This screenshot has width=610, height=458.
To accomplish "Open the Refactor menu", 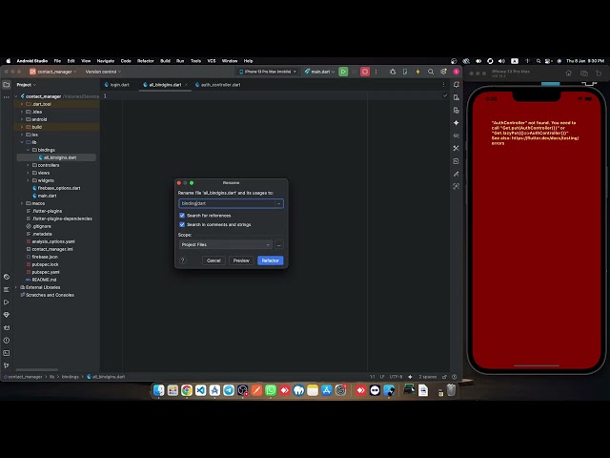I will tap(146, 61).
